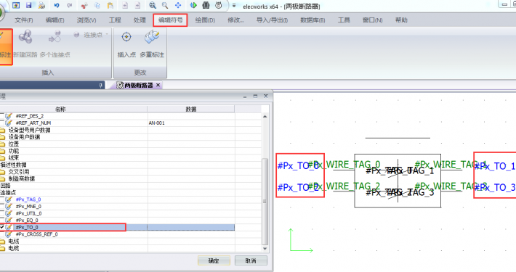Click the Paste clipboard icon
This screenshot has height=272, width=516.
pyautogui.click(x=110, y=5)
